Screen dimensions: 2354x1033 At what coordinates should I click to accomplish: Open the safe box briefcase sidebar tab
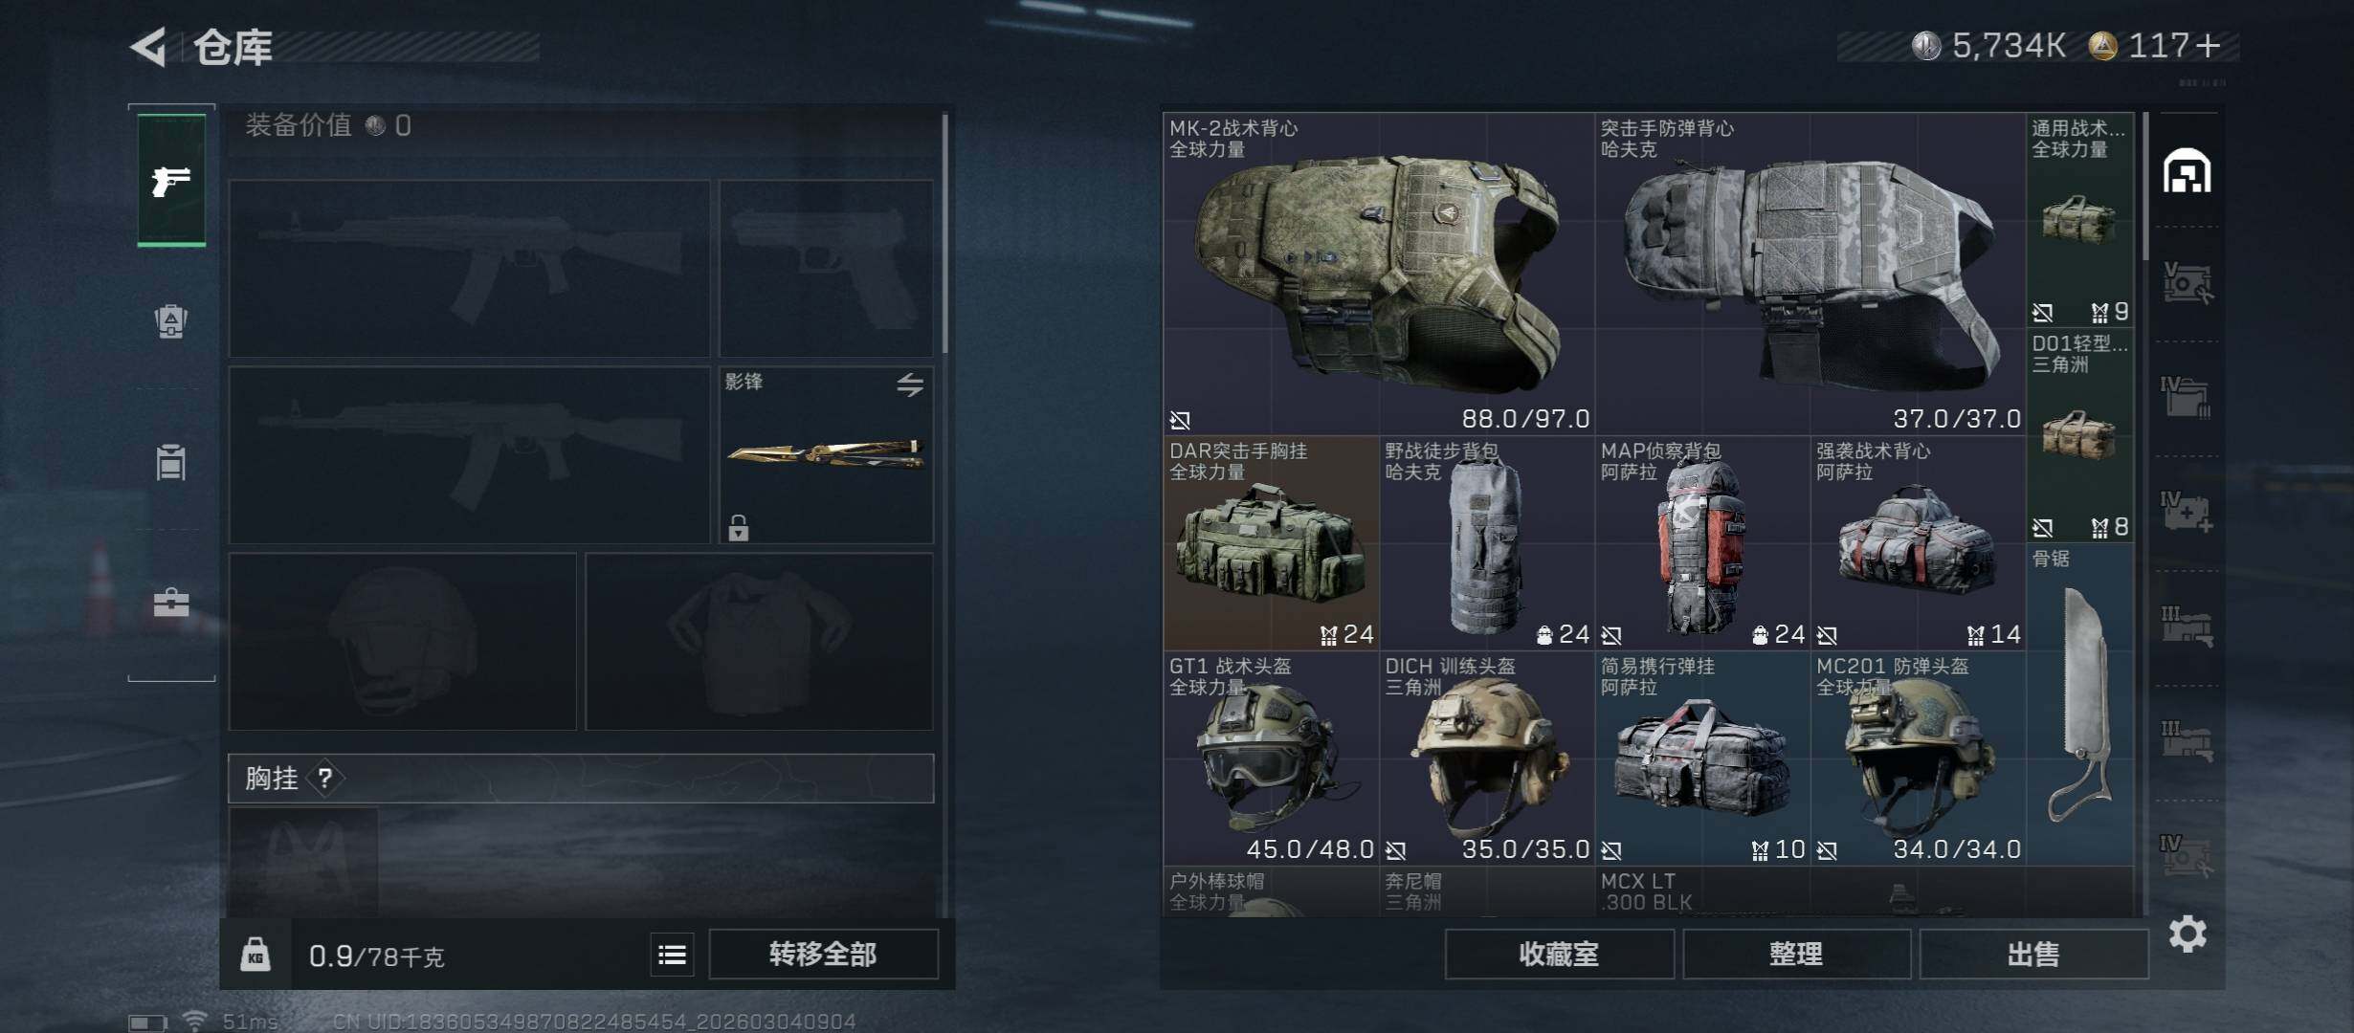coord(171,603)
